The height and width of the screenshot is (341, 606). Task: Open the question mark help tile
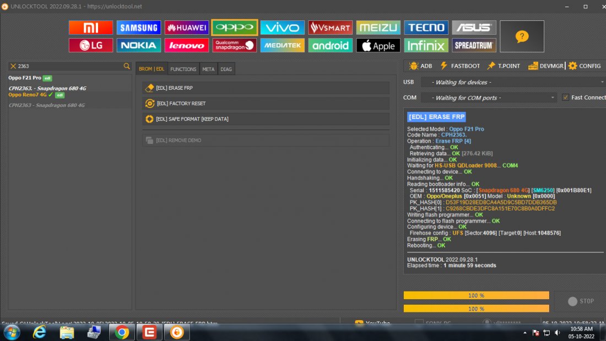click(522, 36)
